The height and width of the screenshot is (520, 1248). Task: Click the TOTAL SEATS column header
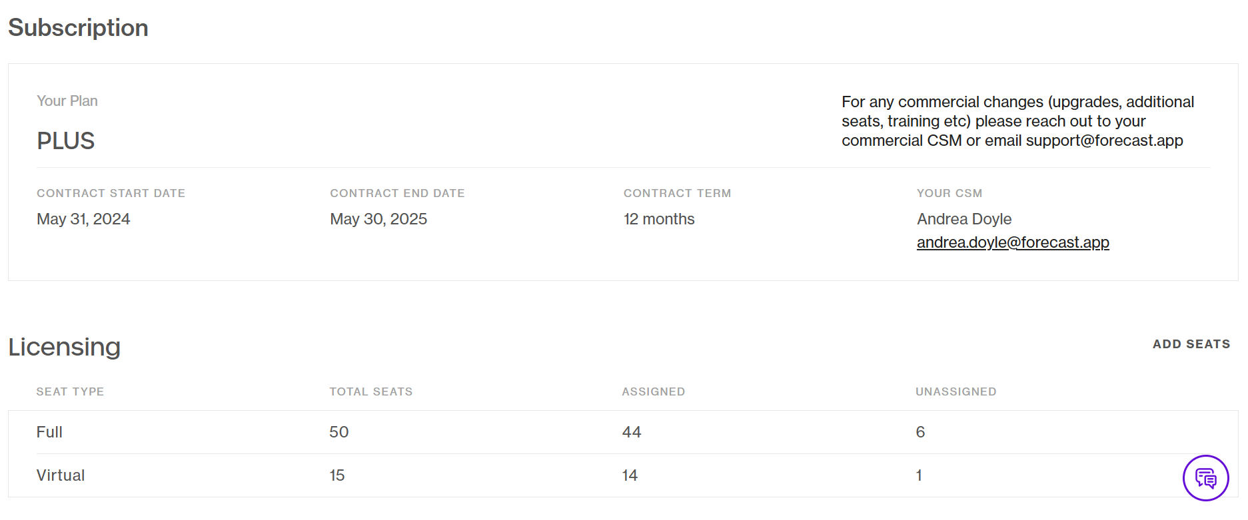371,391
